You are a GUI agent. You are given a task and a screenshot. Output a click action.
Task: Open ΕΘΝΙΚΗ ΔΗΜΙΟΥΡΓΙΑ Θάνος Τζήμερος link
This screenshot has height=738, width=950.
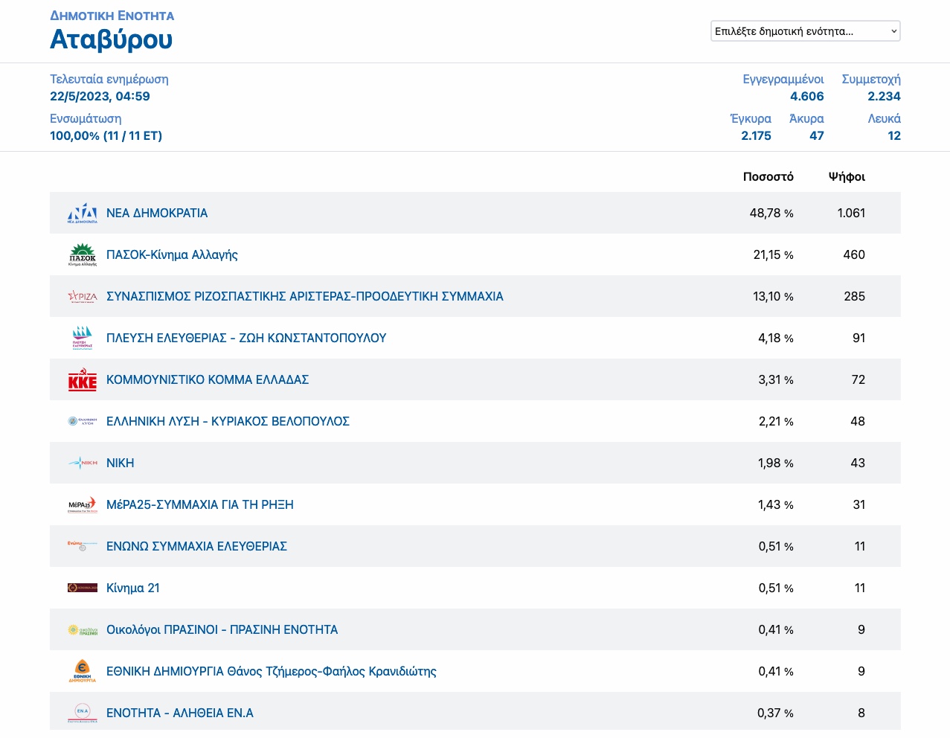pyautogui.click(x=272, y=671)
